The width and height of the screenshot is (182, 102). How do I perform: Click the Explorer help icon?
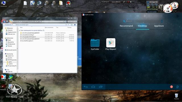[75, 25]
